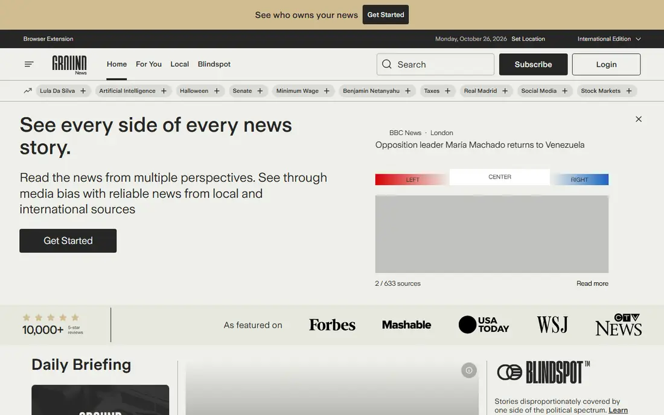Image resolution: width=664 pixels, height=415 pixels.
Task: Open the hamburger menu icon
Action: click(29, 65)
